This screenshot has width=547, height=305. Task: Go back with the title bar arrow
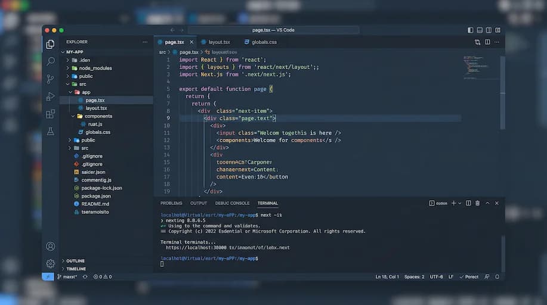pyautogui.click(x=172, y=30)
